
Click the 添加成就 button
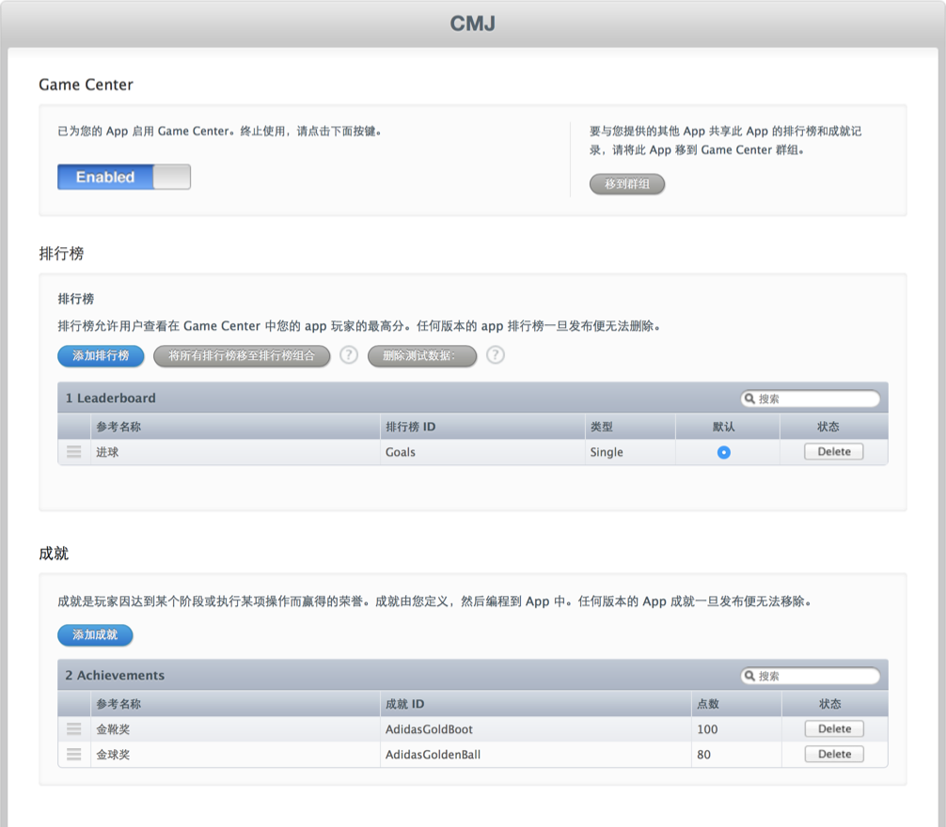click(x=94, y=635)
